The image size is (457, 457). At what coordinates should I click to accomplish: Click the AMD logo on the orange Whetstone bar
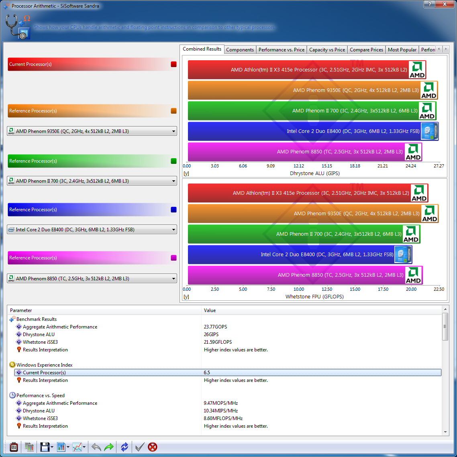point(429,214)
